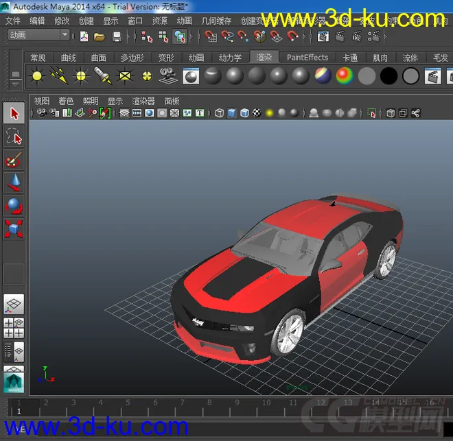
Task: Open the 渲染器 viewport panel menu
Action: [143, 101]
